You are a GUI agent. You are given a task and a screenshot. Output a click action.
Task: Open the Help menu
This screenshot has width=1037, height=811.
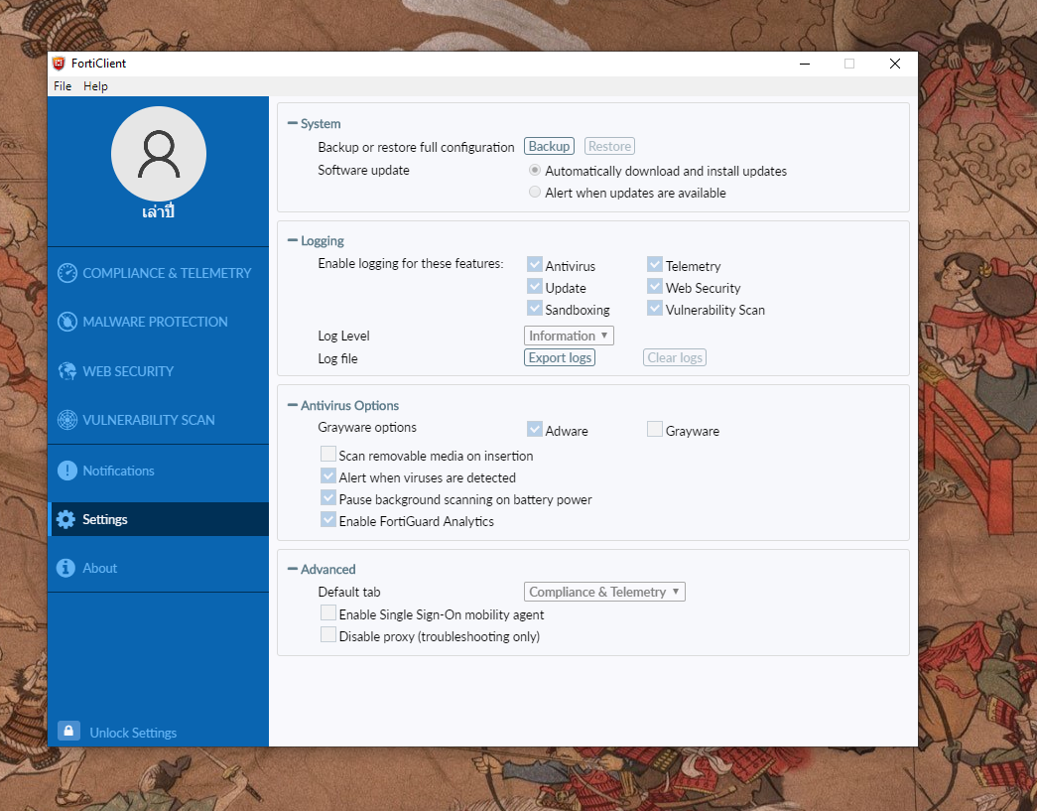click(x=95, y=86)
